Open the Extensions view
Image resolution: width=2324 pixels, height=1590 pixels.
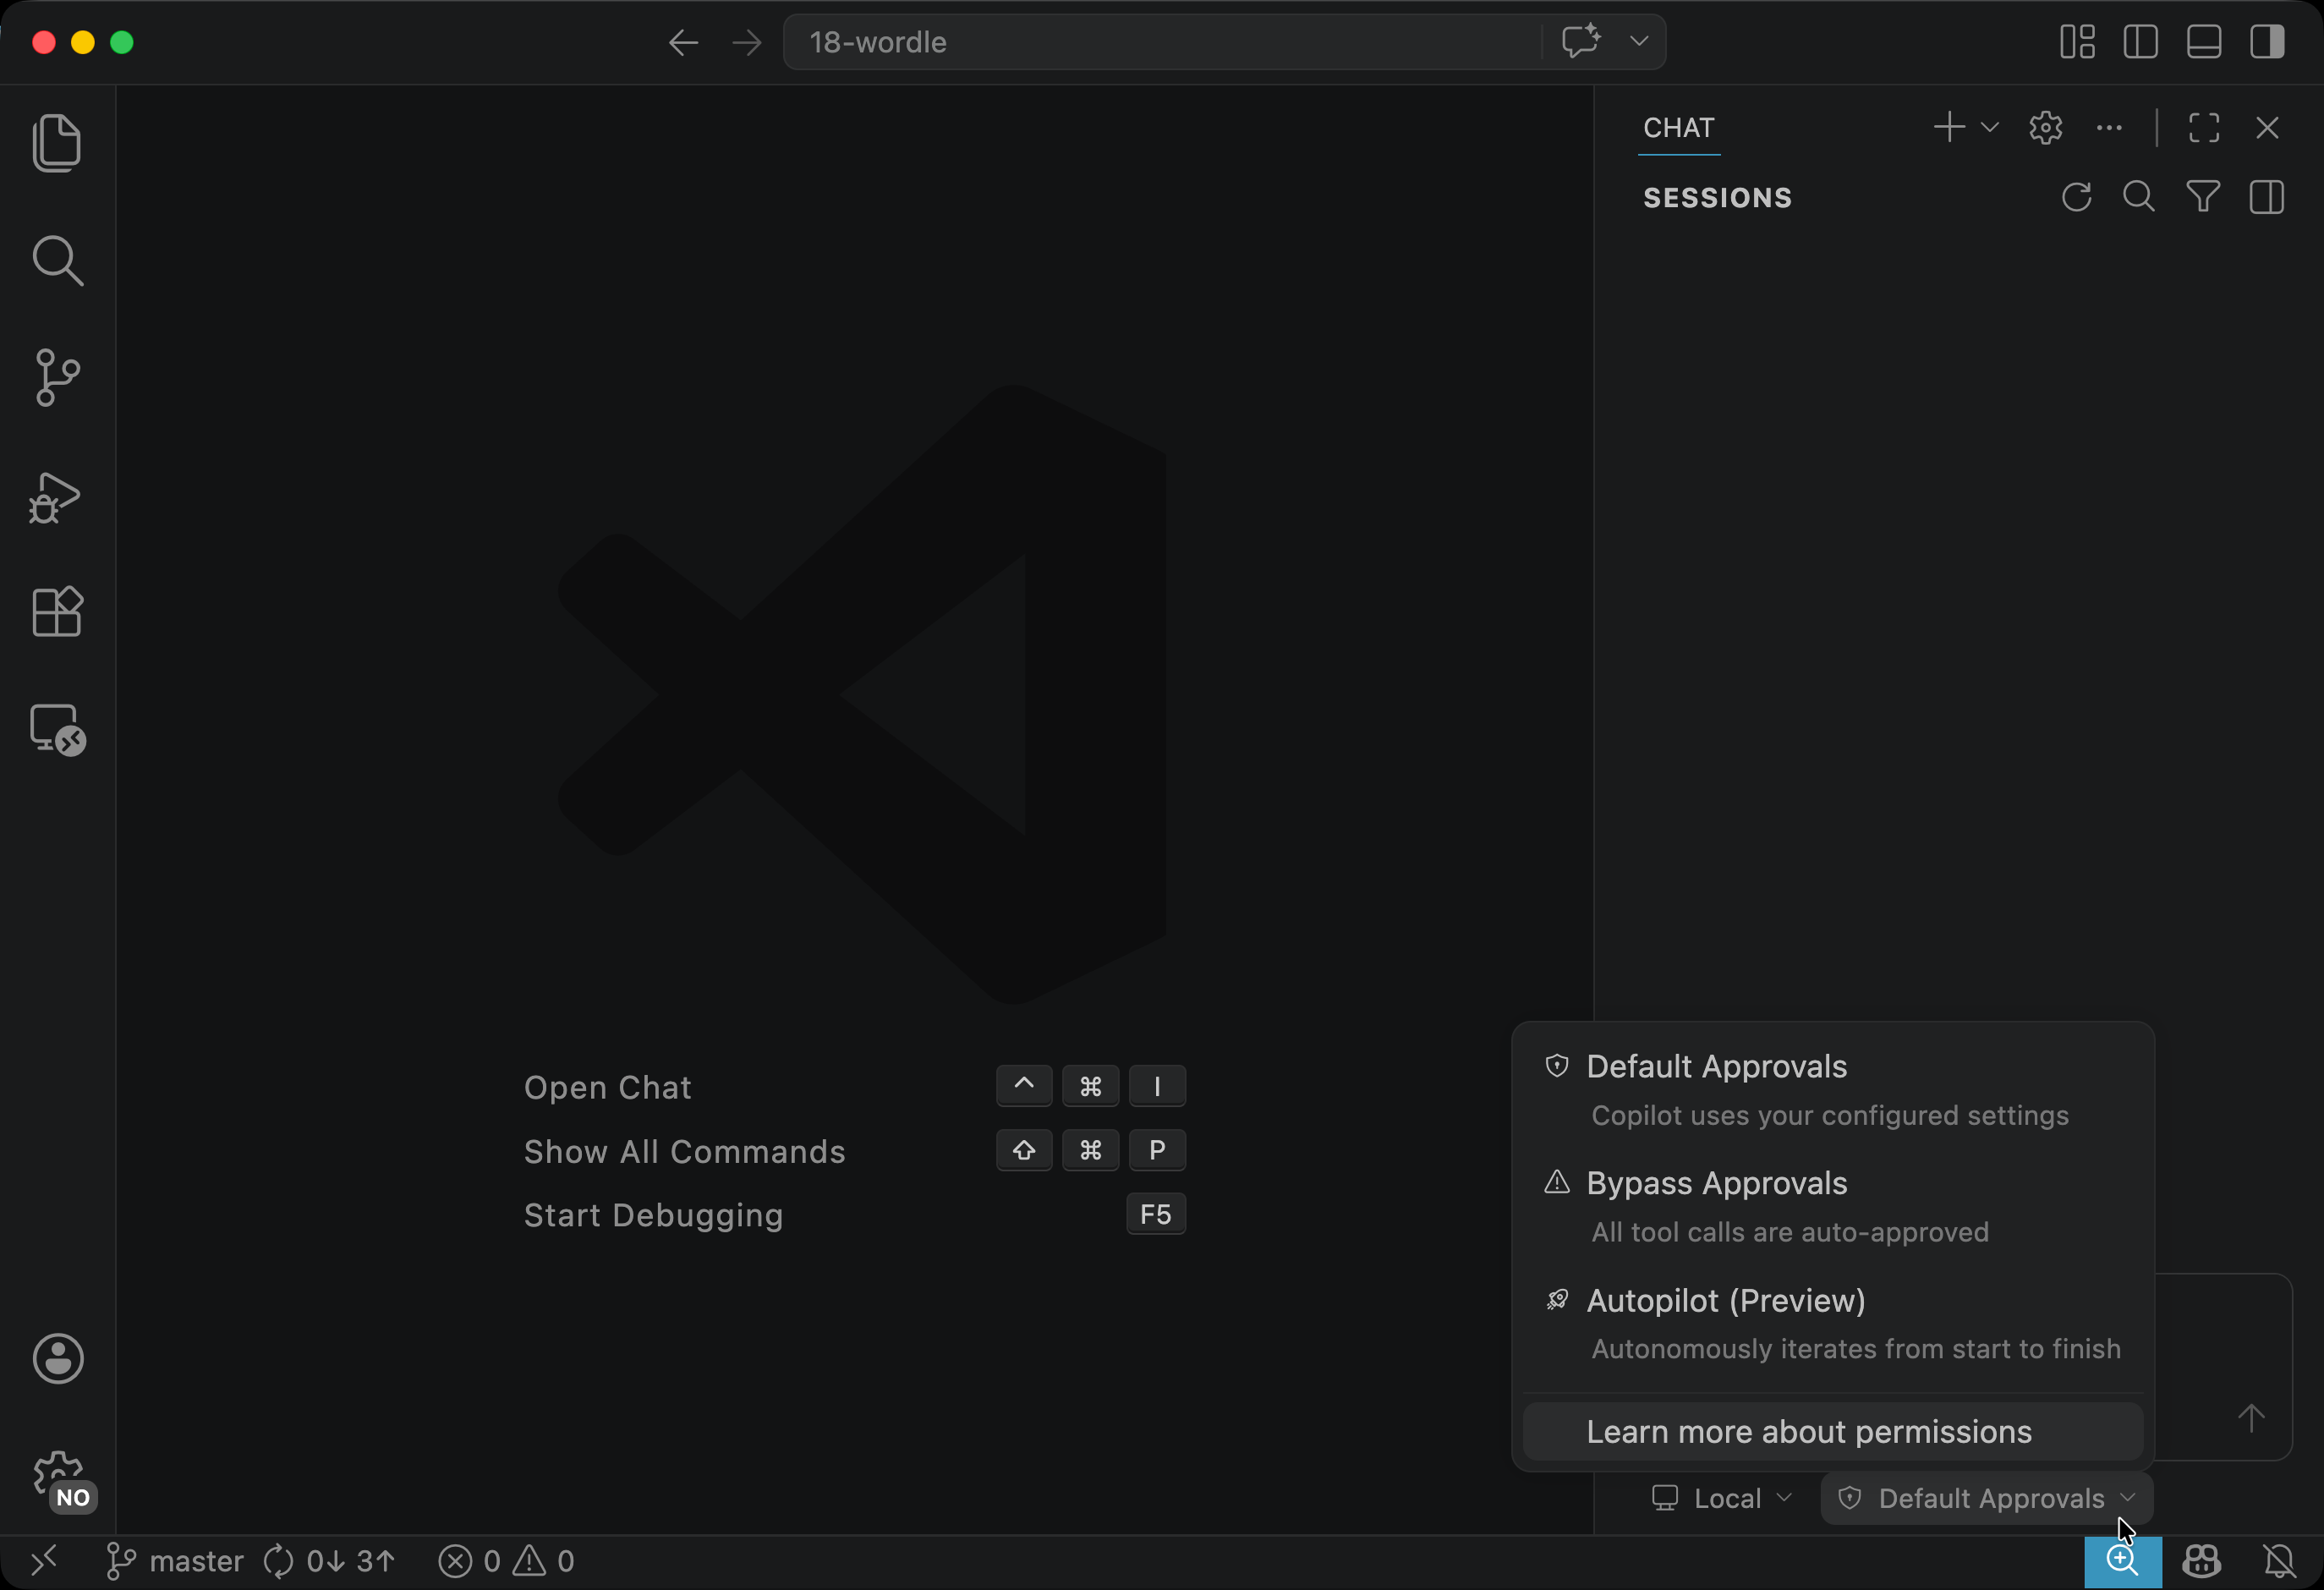coord(57,611)
